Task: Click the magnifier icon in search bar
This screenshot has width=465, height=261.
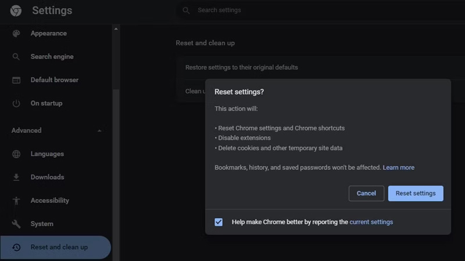Action: (186, 10)
